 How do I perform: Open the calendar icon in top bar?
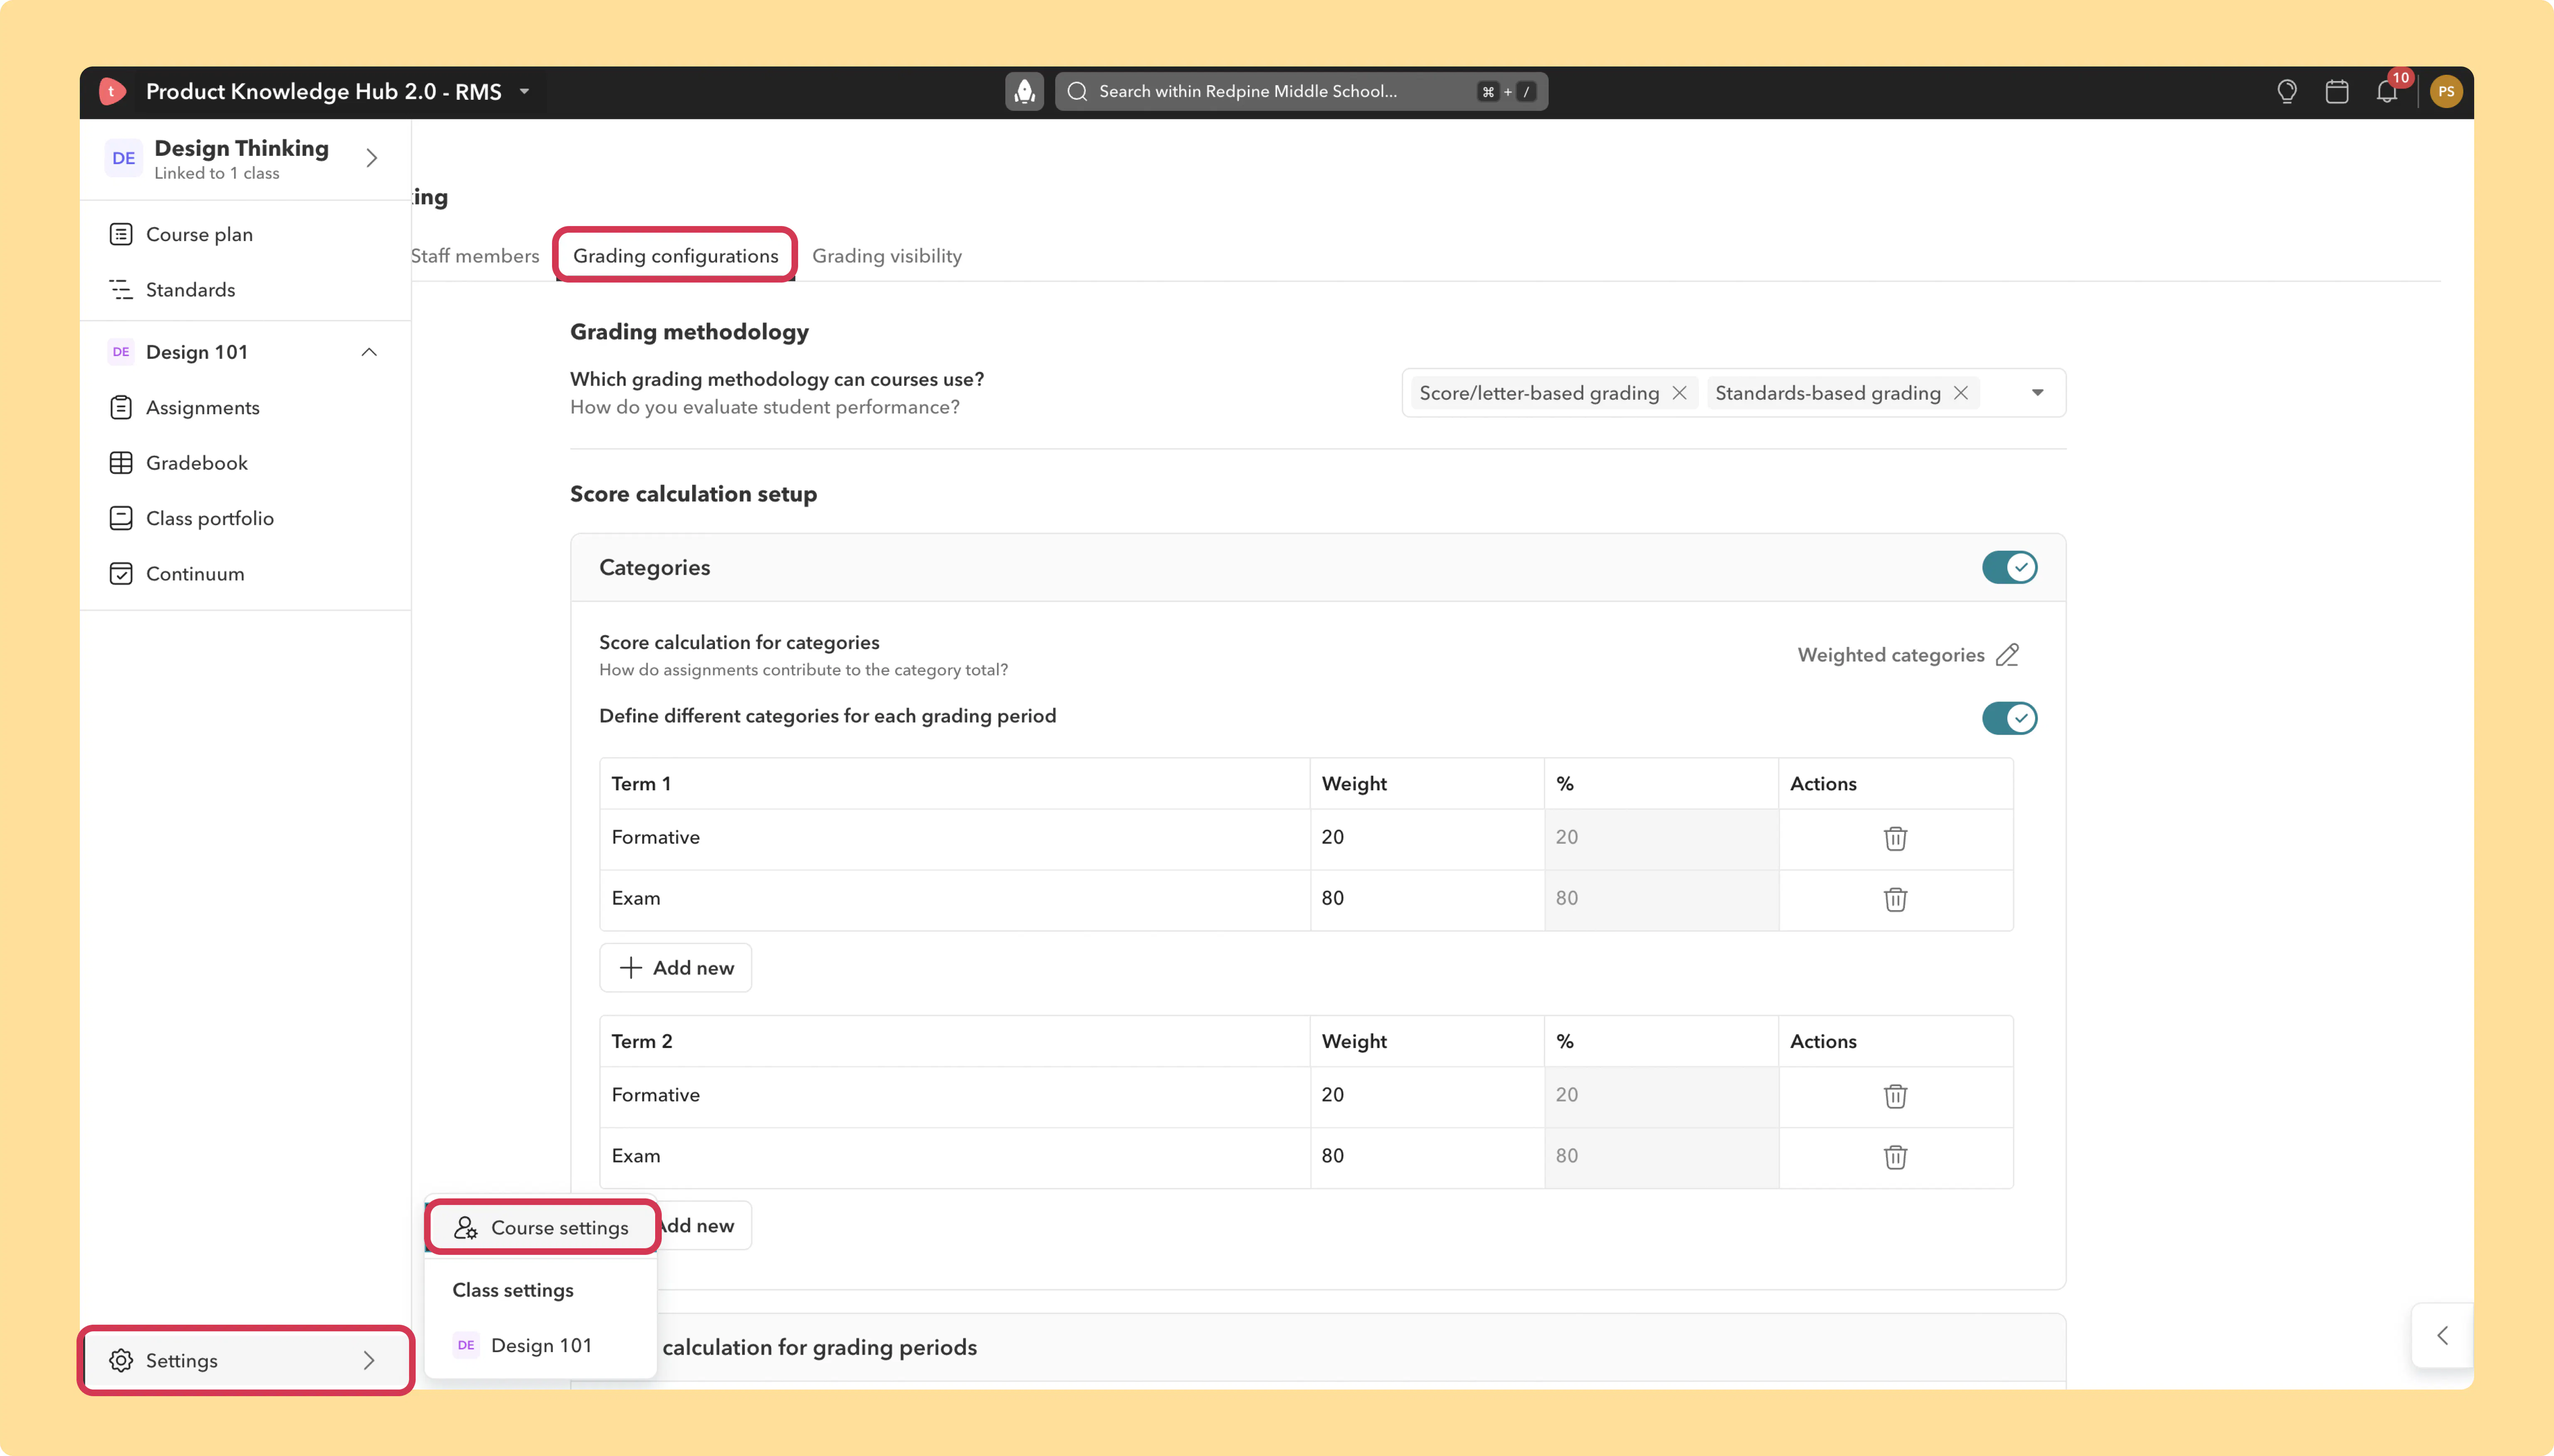coord(2337,92)
